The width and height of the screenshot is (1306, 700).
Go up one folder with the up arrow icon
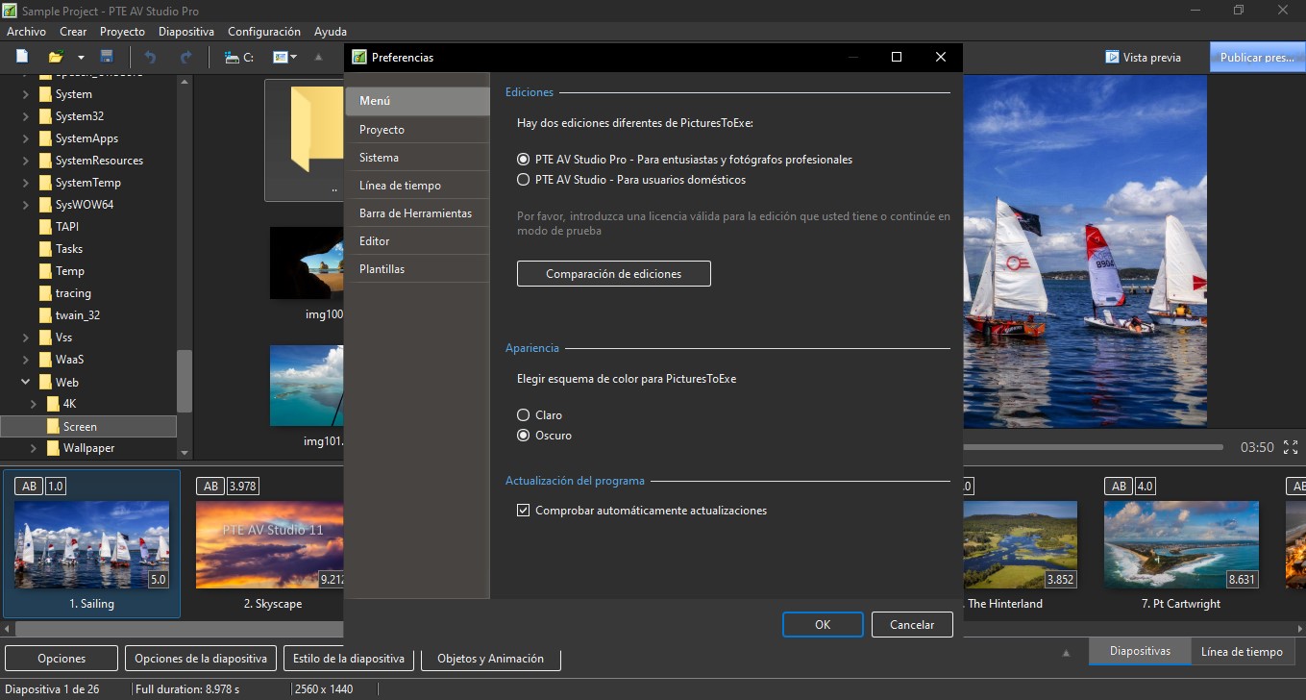[317, 57]
